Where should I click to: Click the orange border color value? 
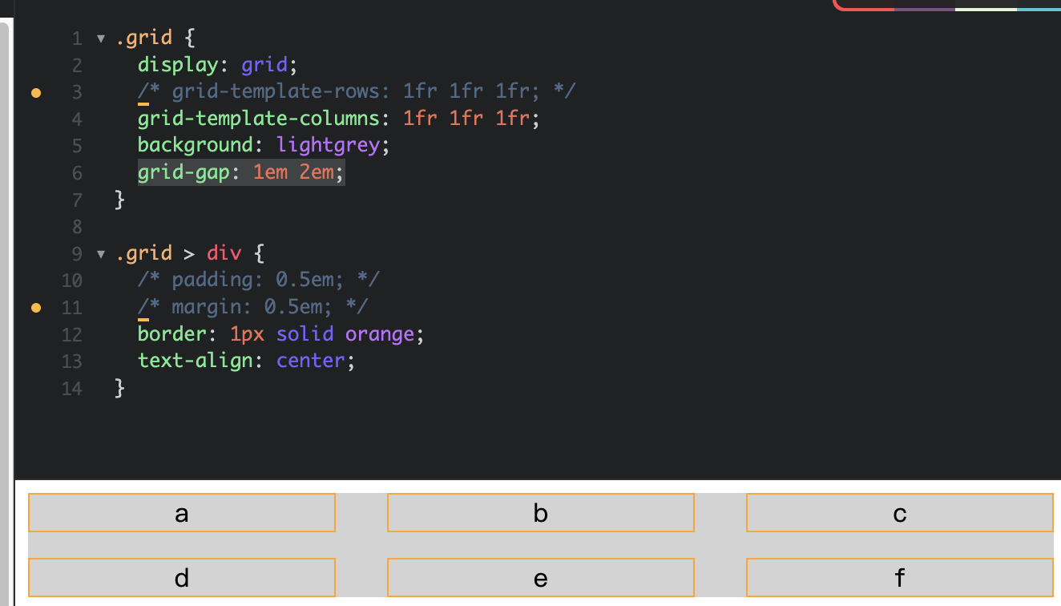[x=380, y=333]
